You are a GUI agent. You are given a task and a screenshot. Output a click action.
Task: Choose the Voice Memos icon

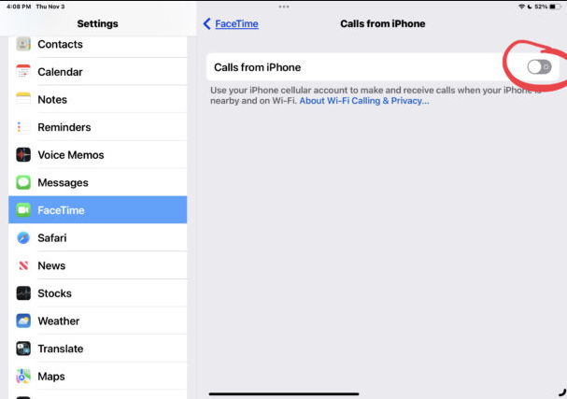click(x=23, y=155)
